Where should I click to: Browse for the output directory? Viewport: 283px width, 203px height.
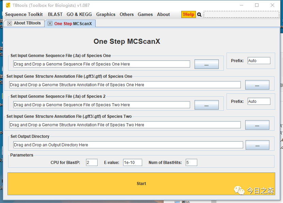257,145
